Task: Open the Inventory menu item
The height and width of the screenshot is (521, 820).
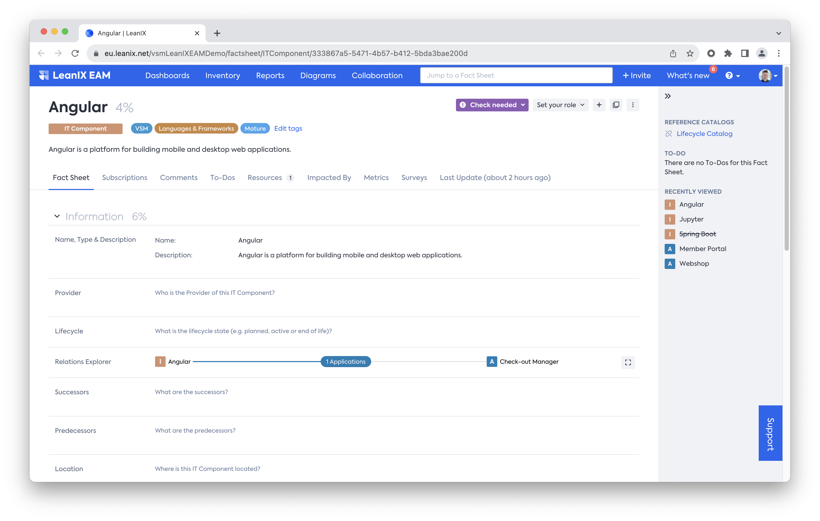Action: pyautogui.click(x=222, y=75)
